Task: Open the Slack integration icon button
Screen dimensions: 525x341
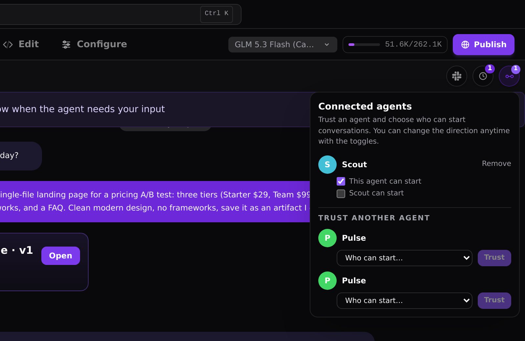Action: (x=456, y=76)
